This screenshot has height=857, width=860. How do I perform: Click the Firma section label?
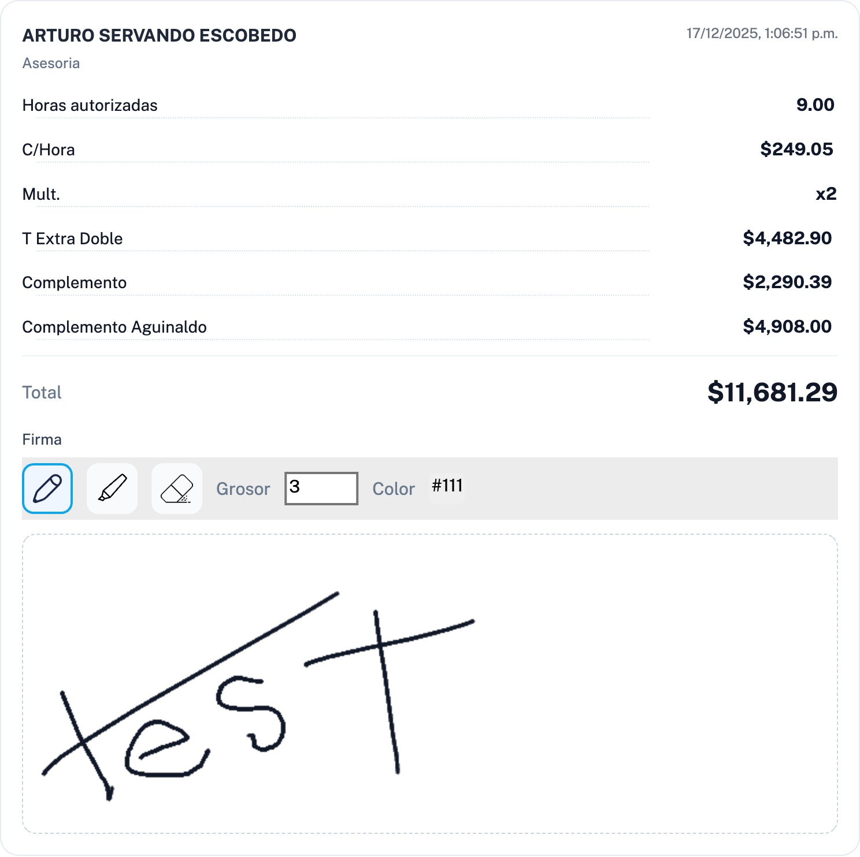pyautogui.click(x=42, y=439)
